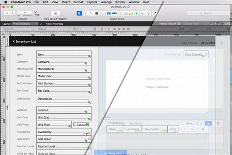The width and height of the screenshot is (232, 155).
Task: Open the Helvetica font dropdown
Action: point(19,29)
